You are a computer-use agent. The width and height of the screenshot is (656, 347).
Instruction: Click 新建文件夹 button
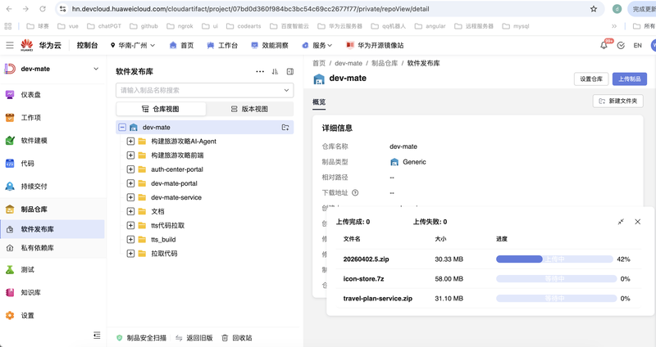point(618,101)
